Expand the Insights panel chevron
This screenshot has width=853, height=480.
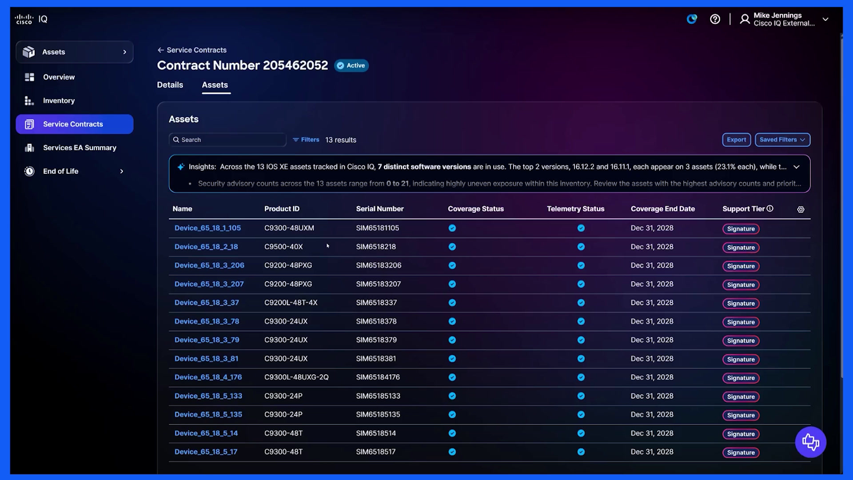pyautogui.click(x=797, y=167)
